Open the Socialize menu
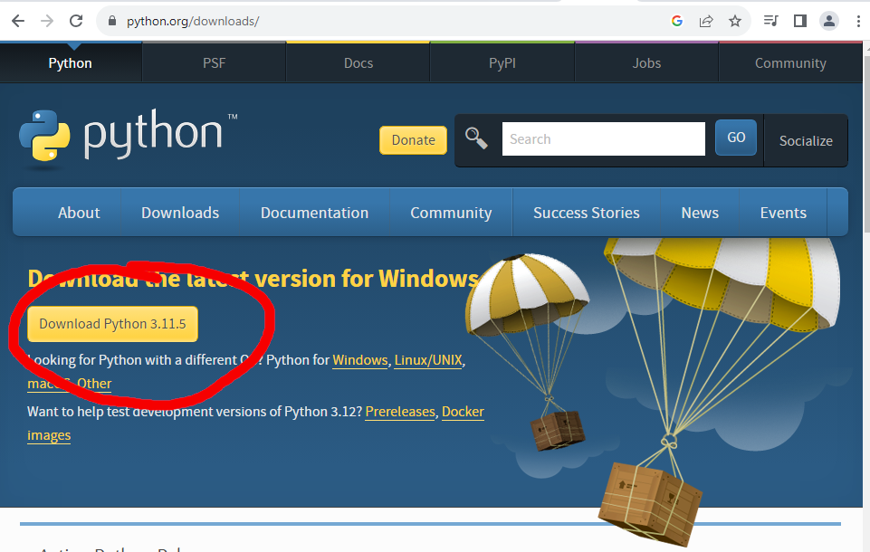The width and height of the screenshot is (870, 552). 806,141
